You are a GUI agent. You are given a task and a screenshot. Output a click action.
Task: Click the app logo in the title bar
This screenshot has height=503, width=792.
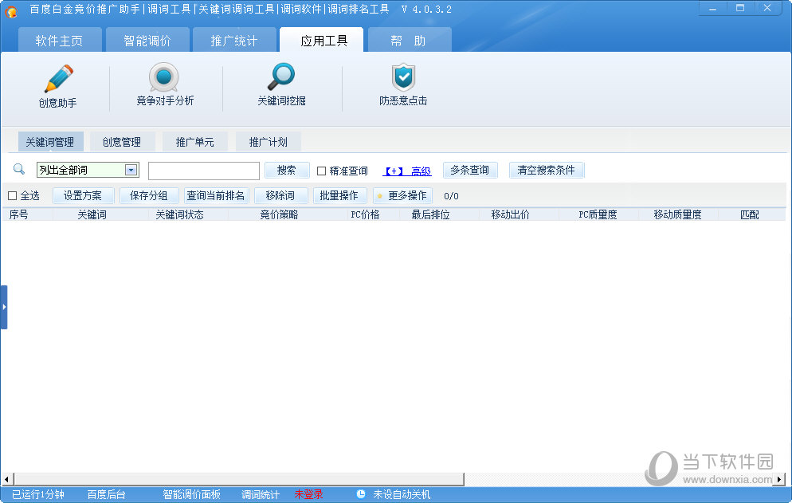pos(11,11)
